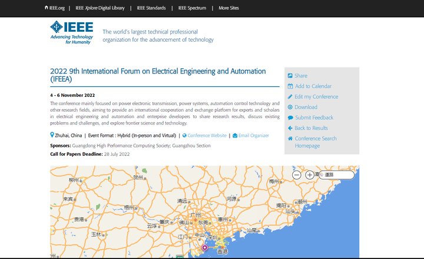Click the home icon beside IEEE.org

[47, 8]
